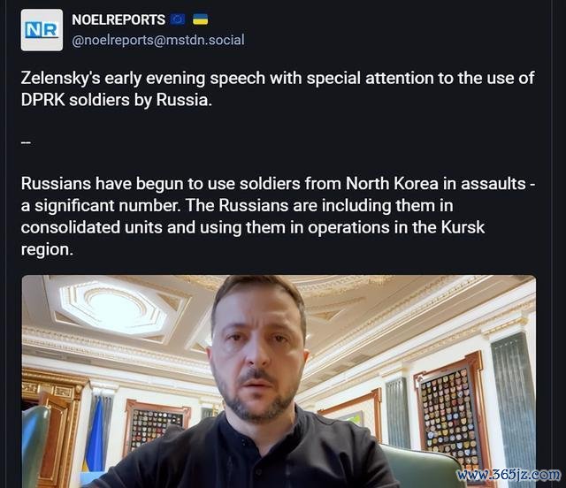Click the green chair back in video

pos(421,466)
